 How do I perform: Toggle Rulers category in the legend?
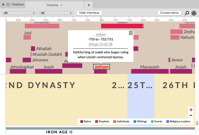click(x=86, y=122)
